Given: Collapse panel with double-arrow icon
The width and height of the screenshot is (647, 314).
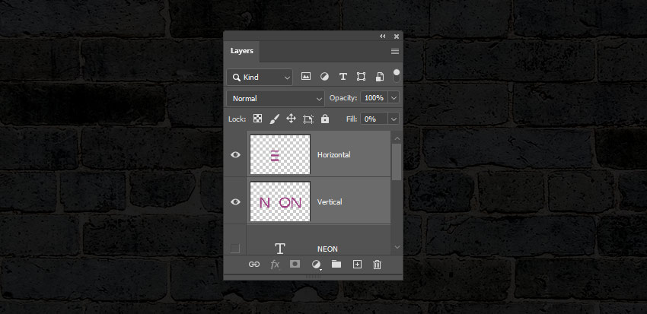Looking at the screenshot, I should pyautogui.click(x=383, y=36).
